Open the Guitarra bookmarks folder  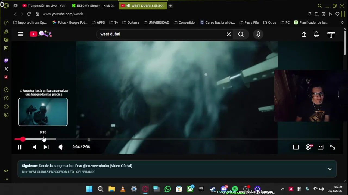point(131,22)
